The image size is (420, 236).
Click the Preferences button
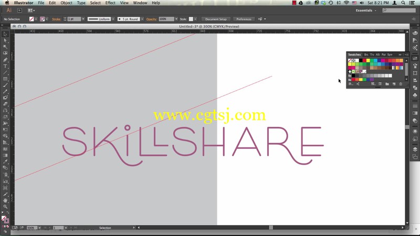(x=244, y=19)
